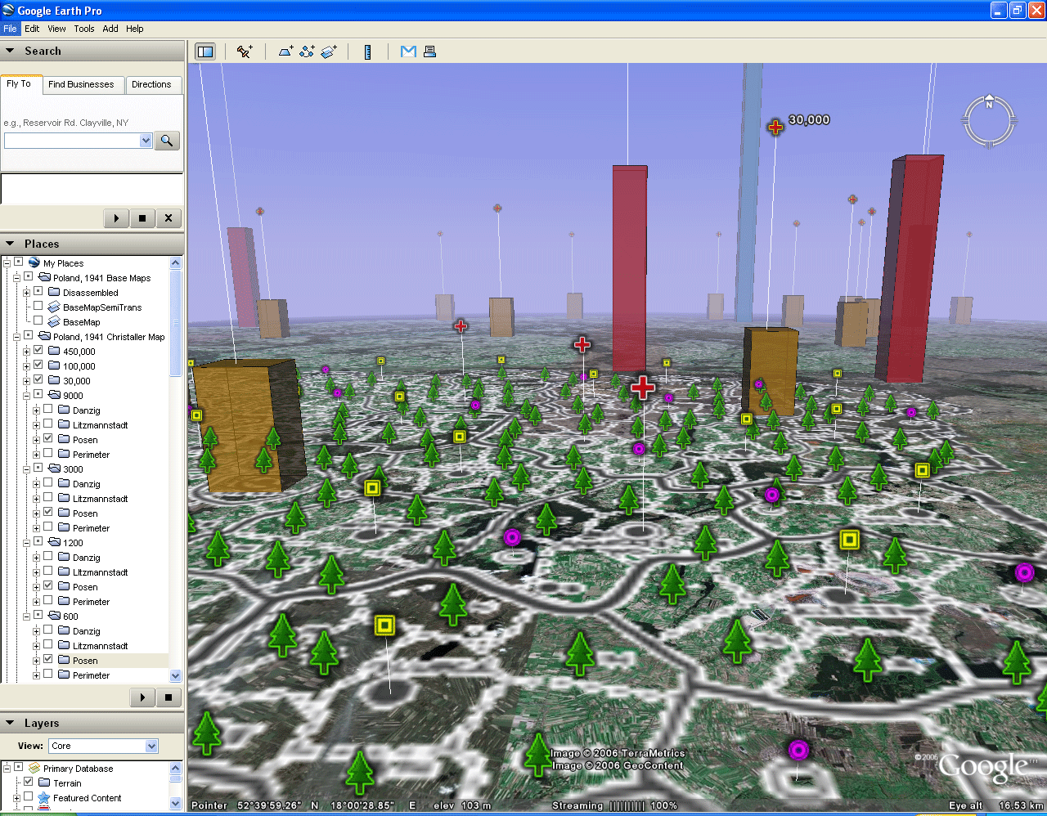The height and width of the screenshot is (816, 1047).
Task: Email the current view icon
Action: (x=408, y=52)
